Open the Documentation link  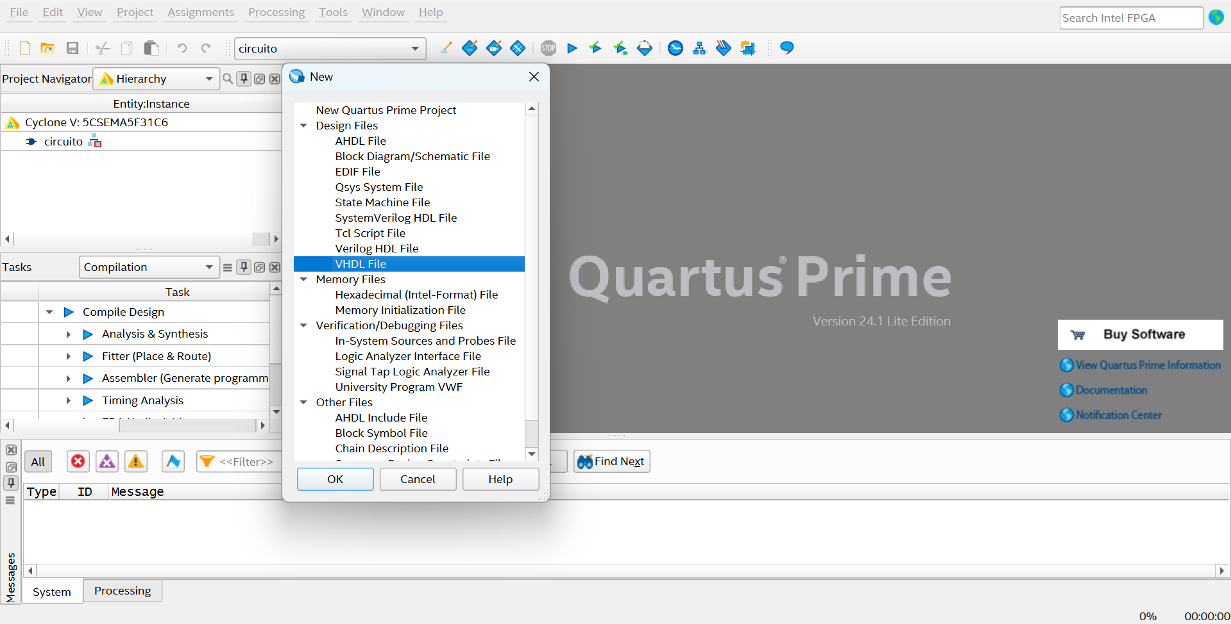pos(1111,390)
